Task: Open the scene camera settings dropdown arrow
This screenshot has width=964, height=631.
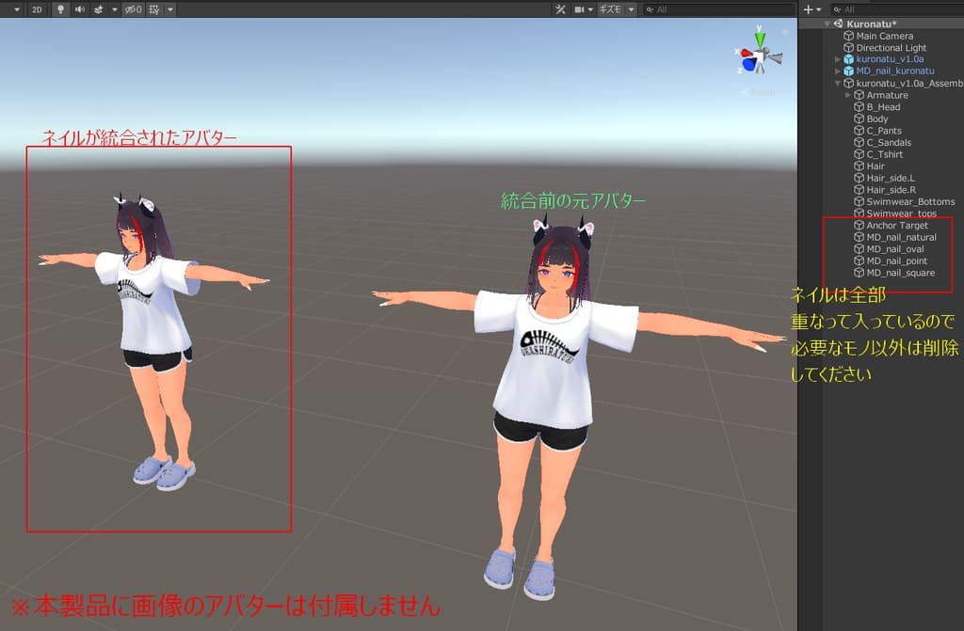Action: click(590, 9)
